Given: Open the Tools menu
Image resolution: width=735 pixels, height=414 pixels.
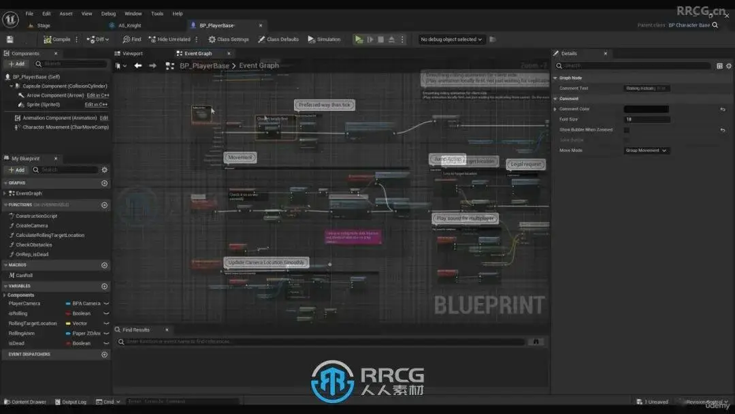Looking at the screenshot, I should pos(157,14).
